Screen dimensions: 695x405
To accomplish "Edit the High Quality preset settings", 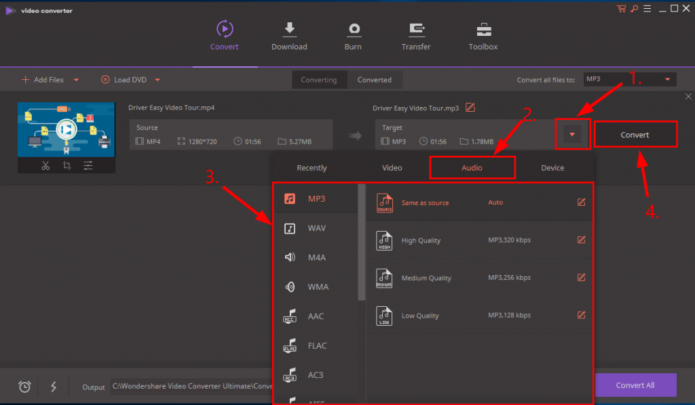I will click(581, 240).
